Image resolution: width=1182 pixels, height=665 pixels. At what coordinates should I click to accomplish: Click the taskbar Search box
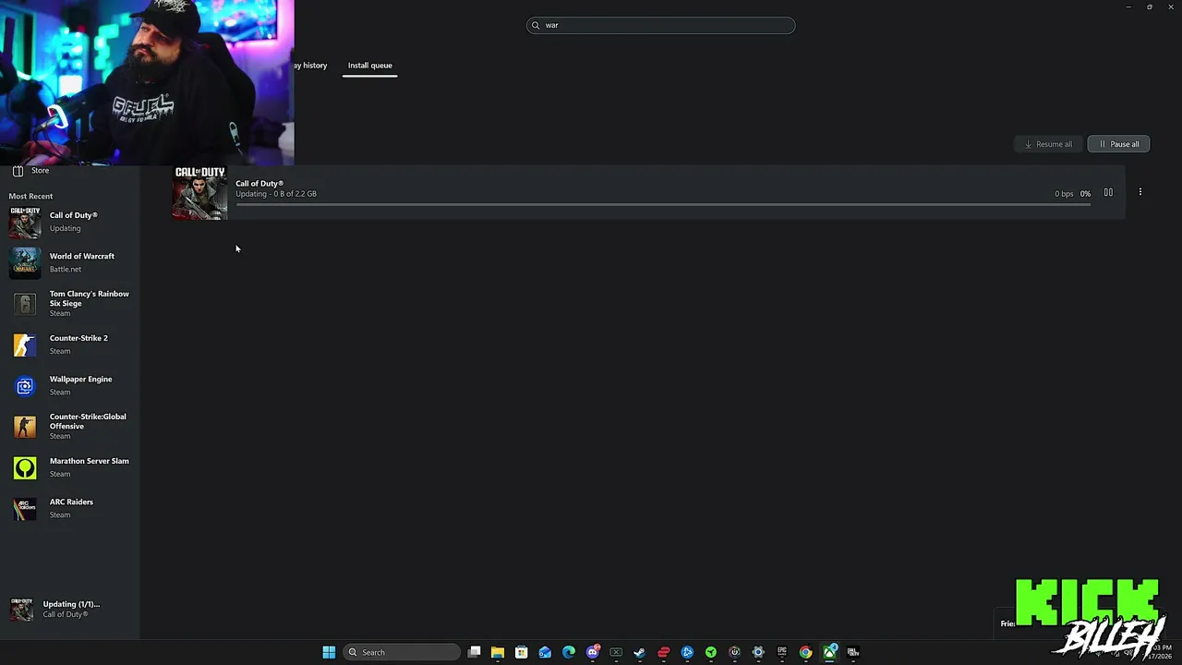click(402, 652)
